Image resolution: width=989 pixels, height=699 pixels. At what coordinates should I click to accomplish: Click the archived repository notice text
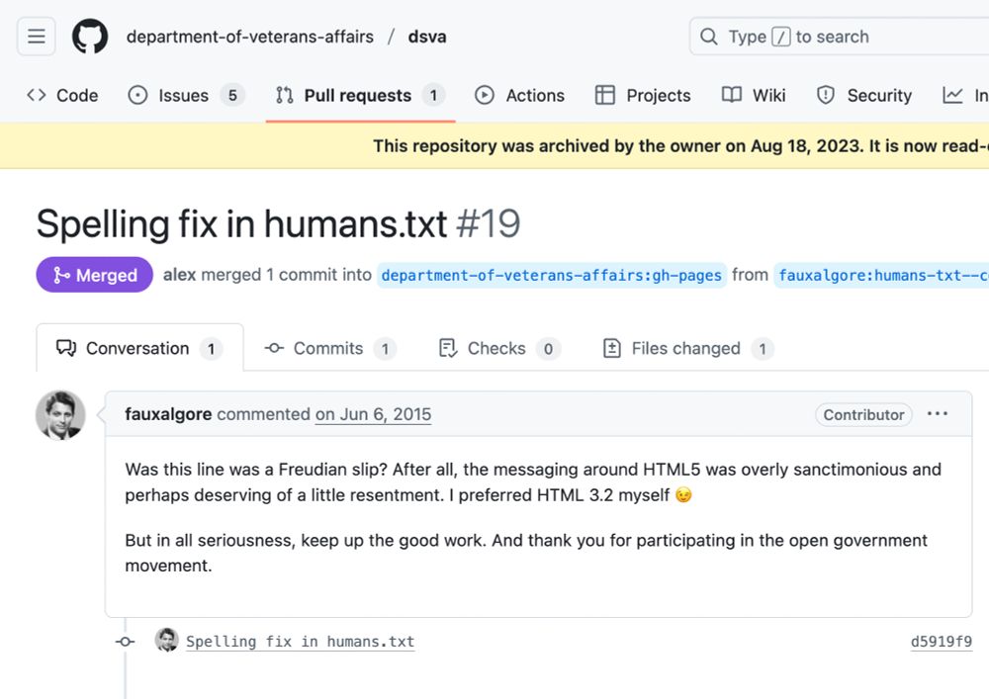[x=680, y=145]
